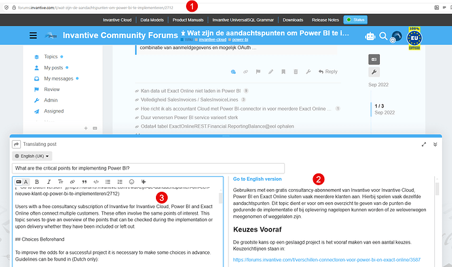Open Product Manuals menu item
Image resolution: width=452 pixels, height=267 pixels.
(x=188, y=20)
